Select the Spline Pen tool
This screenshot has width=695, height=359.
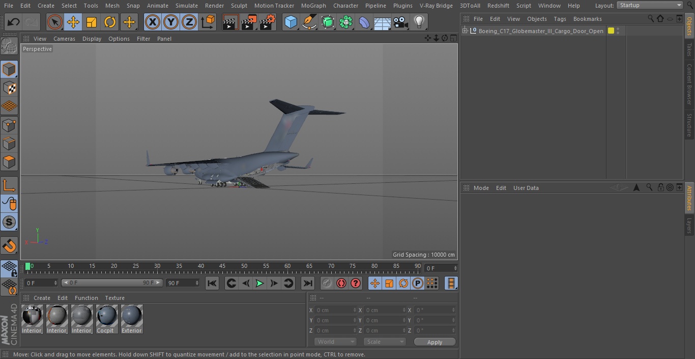pos(309,22)
